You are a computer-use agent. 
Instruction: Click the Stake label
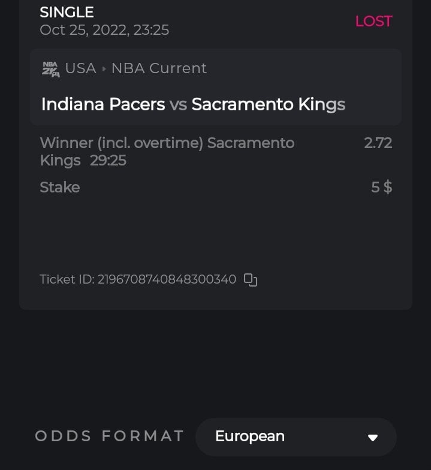point(59,187)
